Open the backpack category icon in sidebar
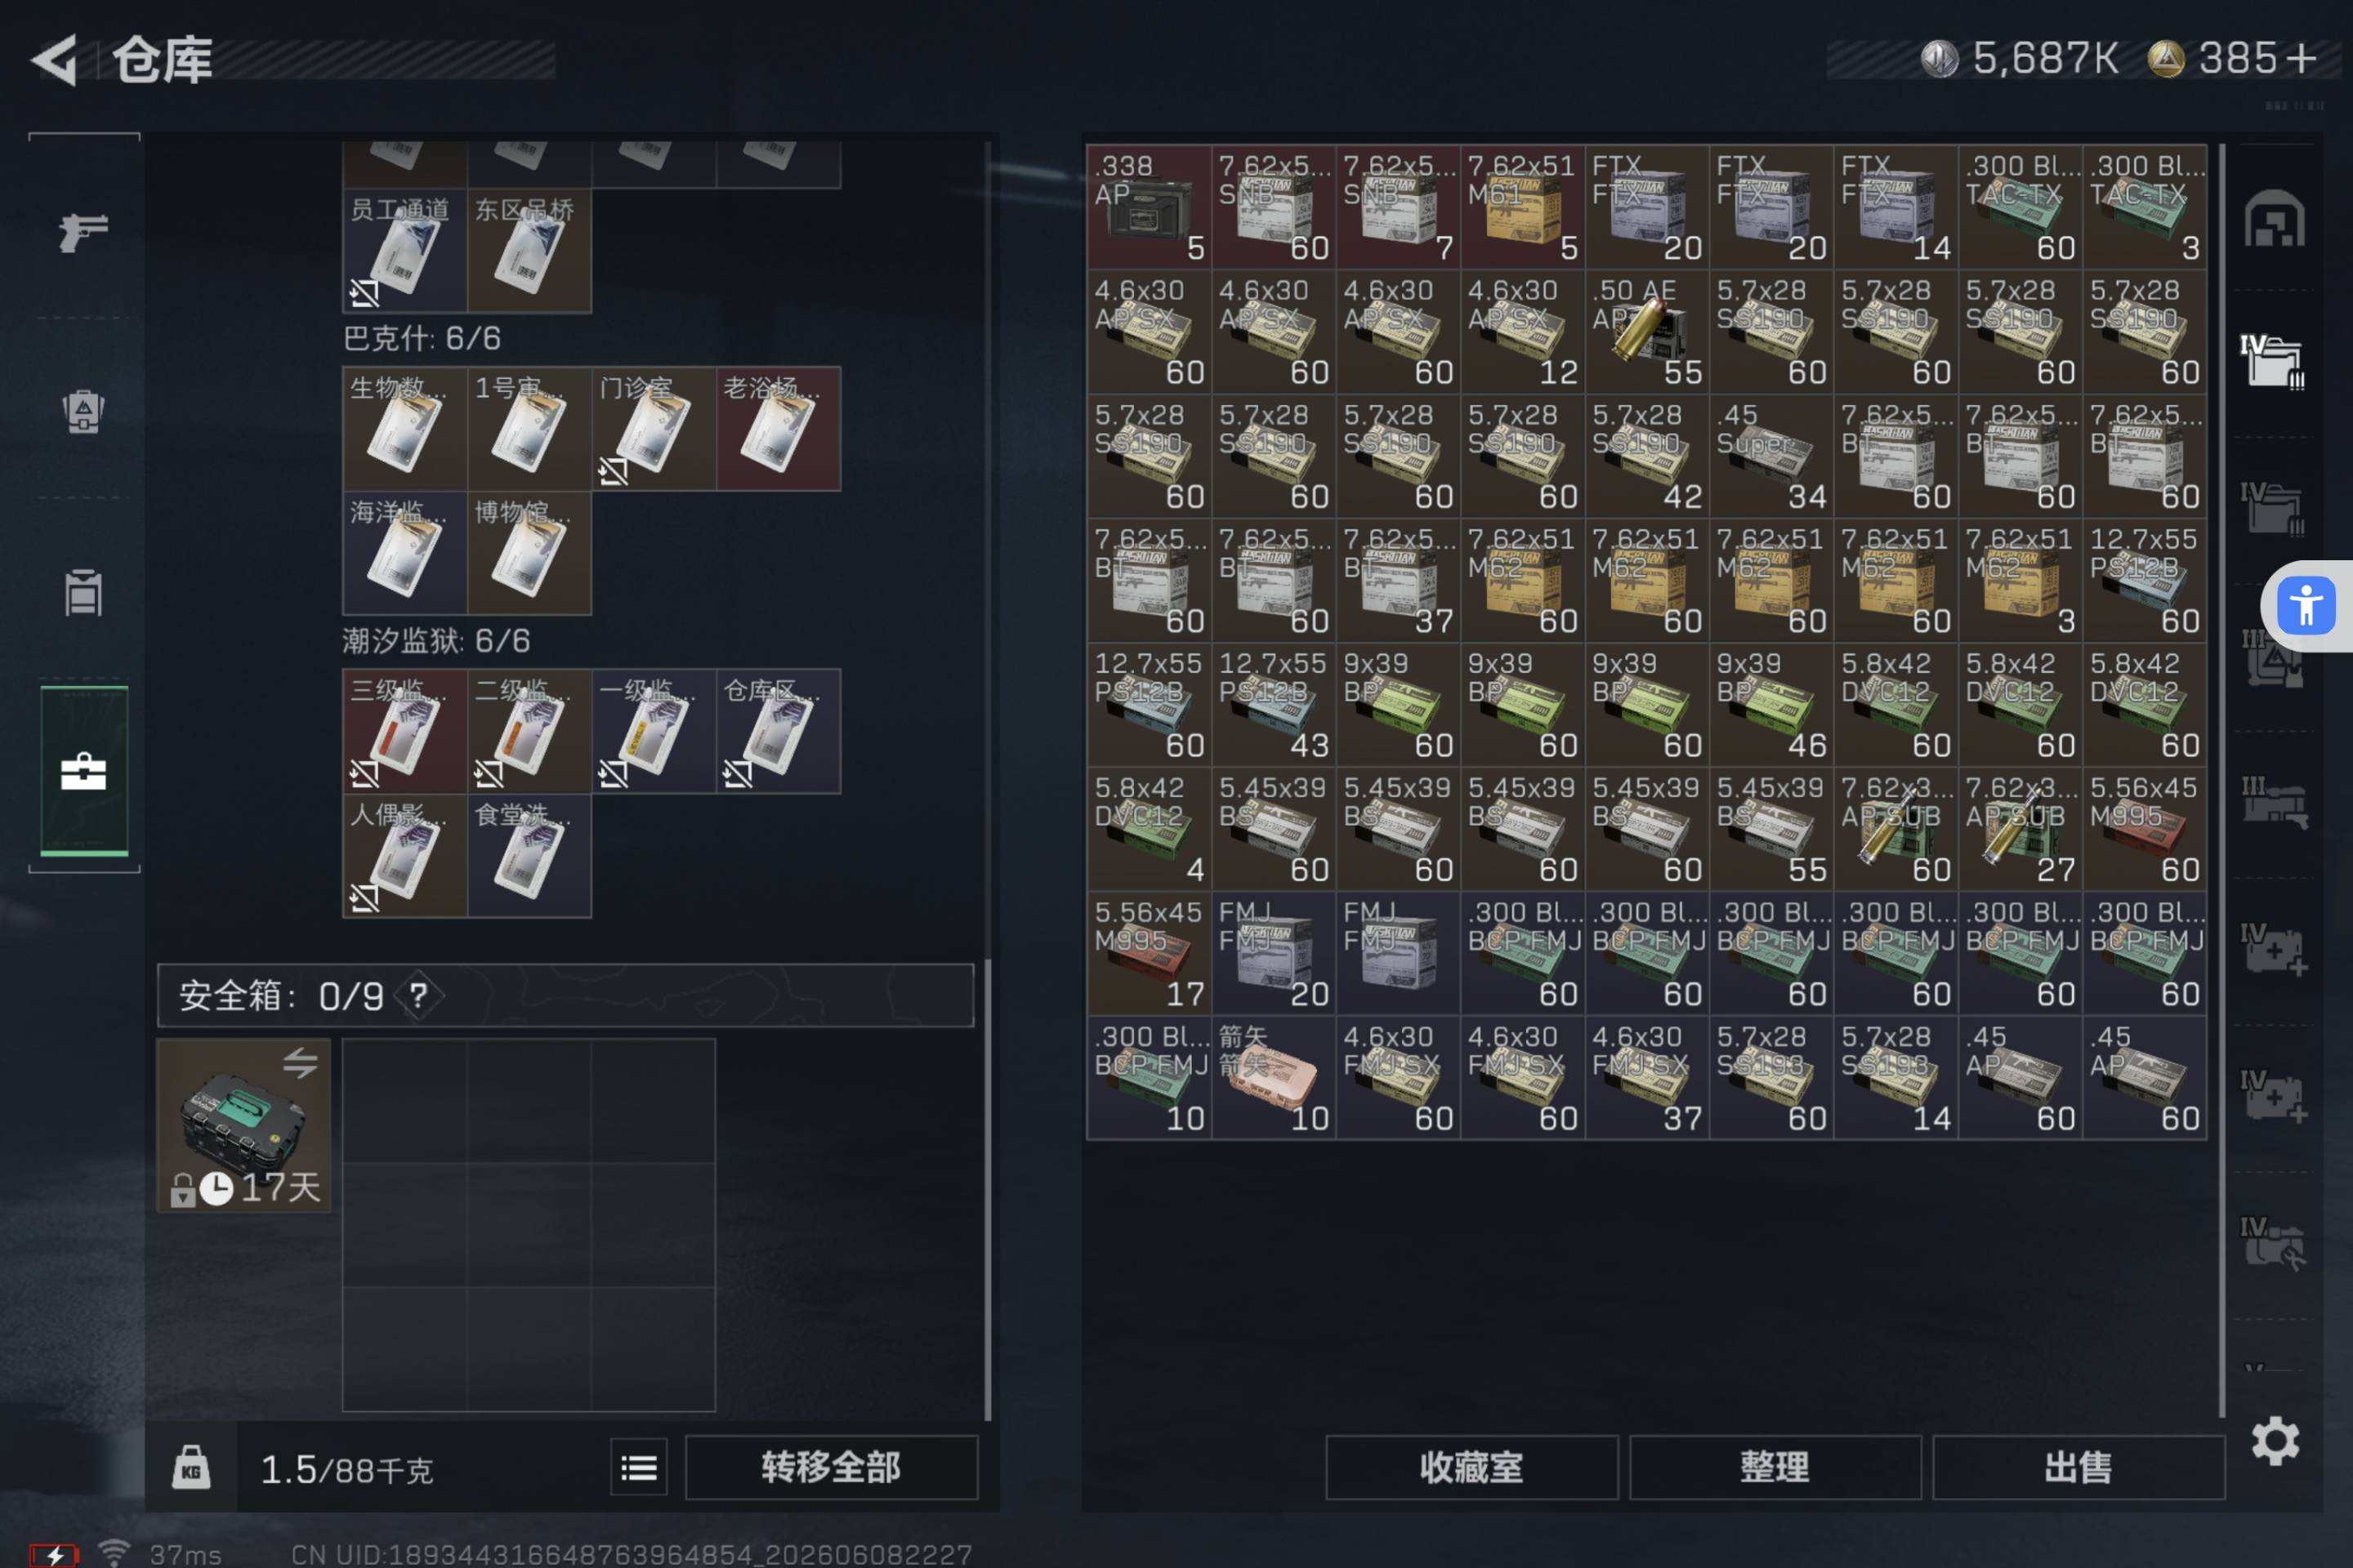The height and width of the screenshot is (1568, 2353). coord(83,410)
